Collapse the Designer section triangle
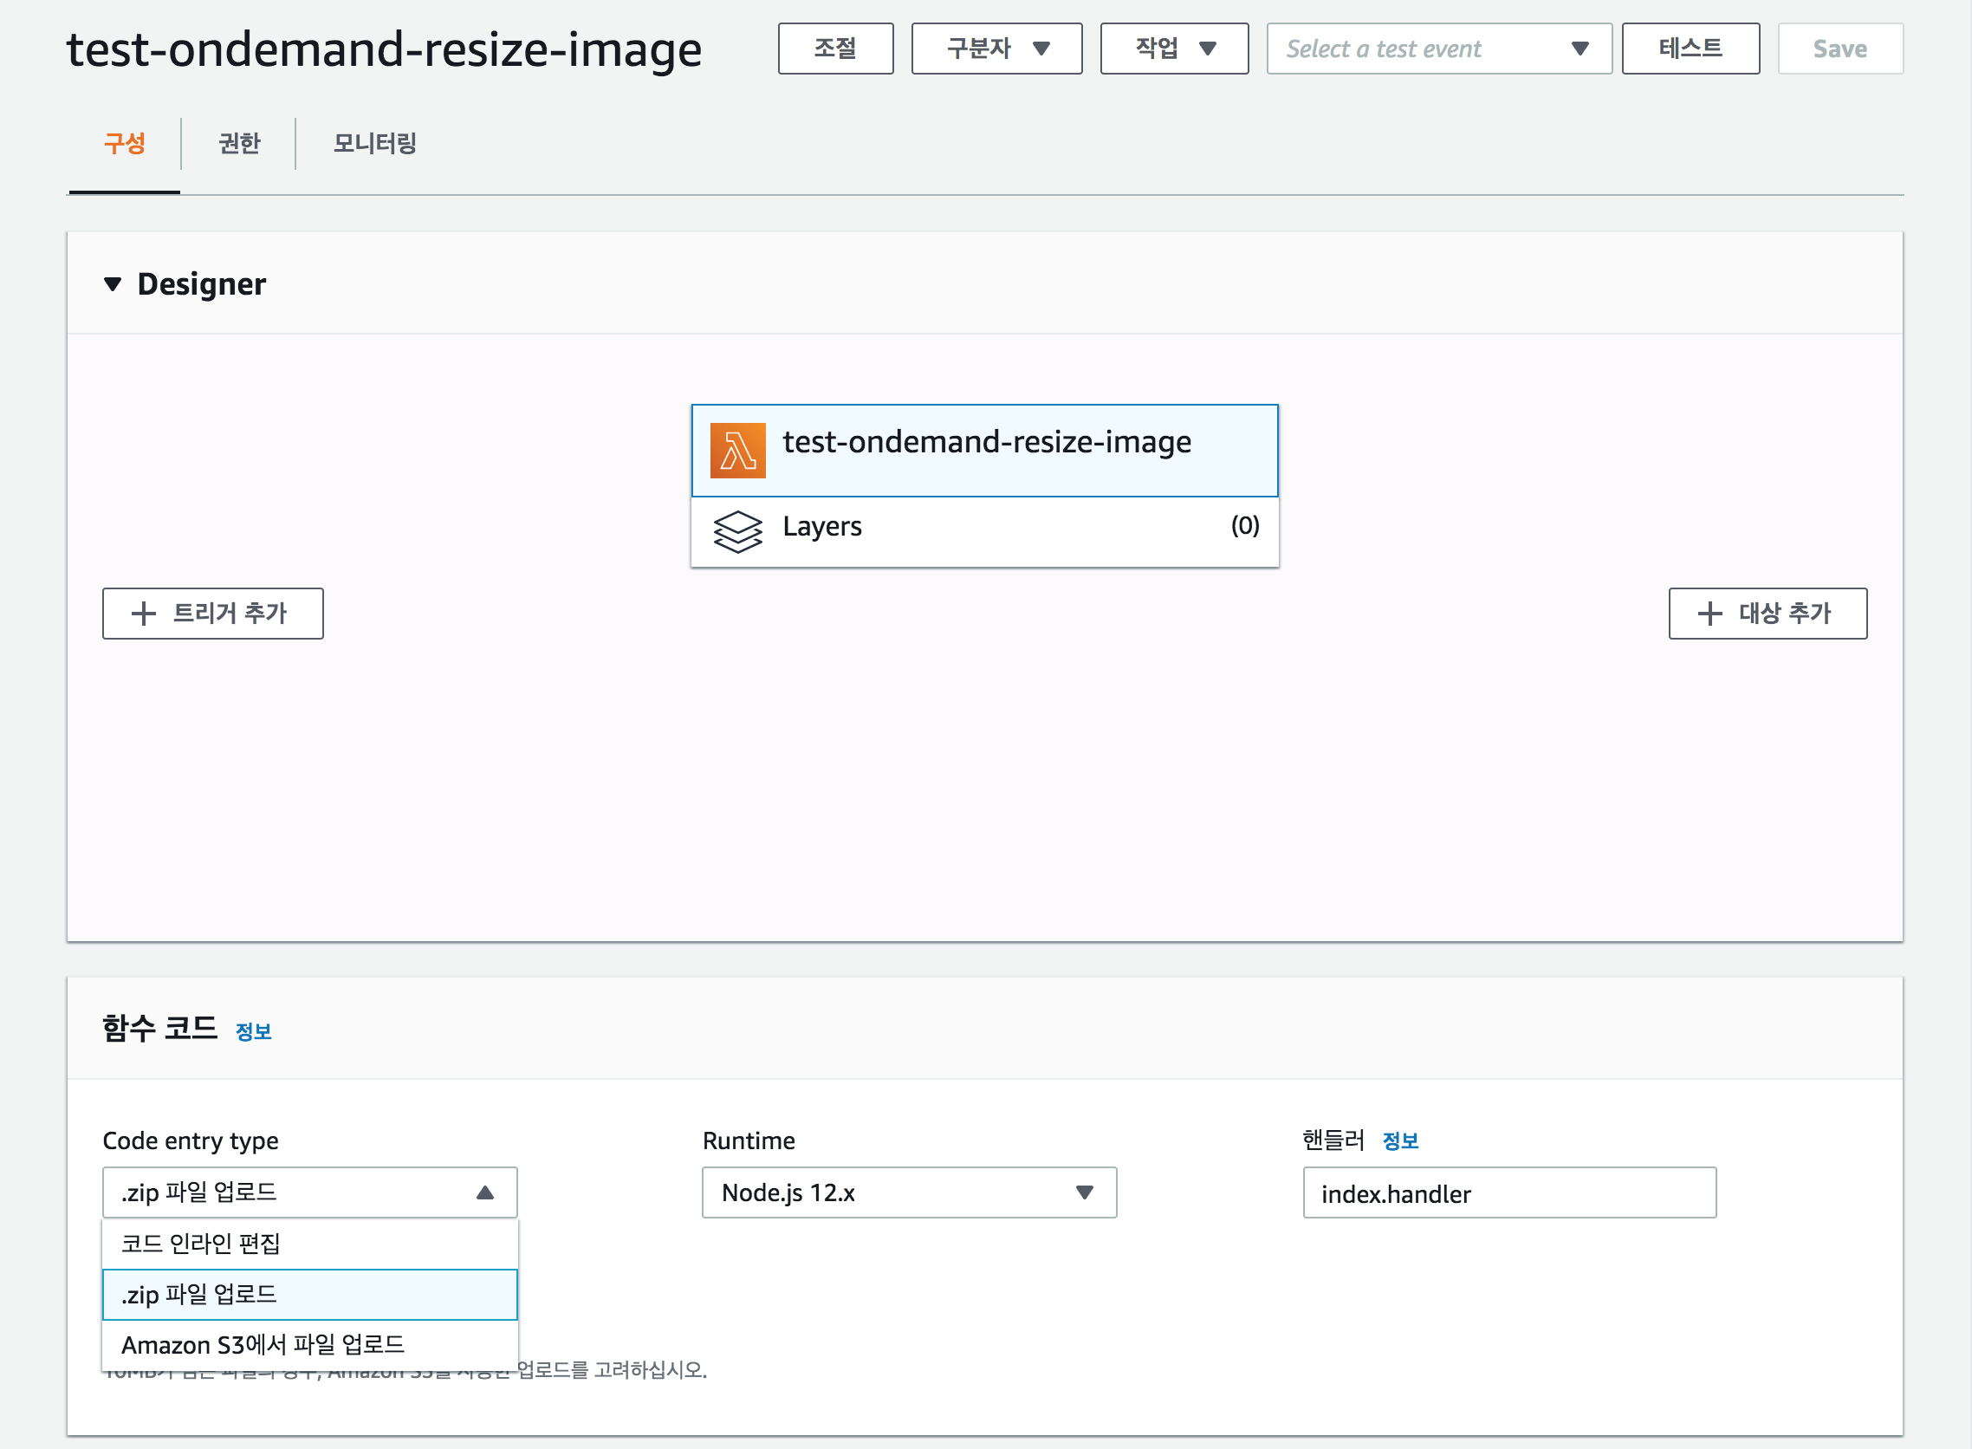Image resolution: width=1972 pixels, height=1449 pixels. [x=113, y=284]
